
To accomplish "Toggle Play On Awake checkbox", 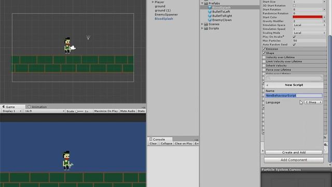I will [x=294, y=37].
